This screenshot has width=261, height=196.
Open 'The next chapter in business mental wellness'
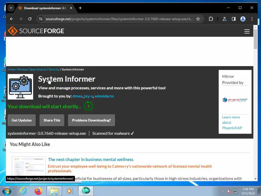[90, 160]
